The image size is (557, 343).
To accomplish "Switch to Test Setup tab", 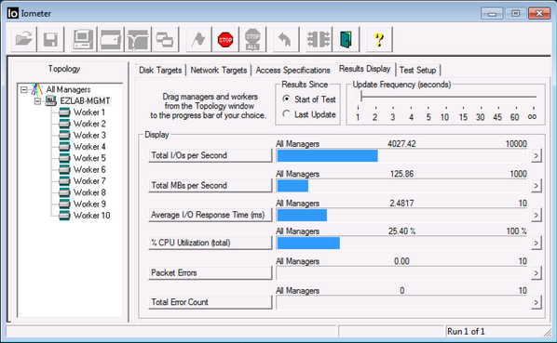I will (x=417, y=70).
